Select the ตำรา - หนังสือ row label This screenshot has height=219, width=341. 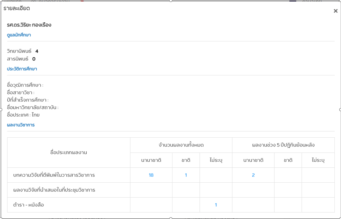coord(28,205)
